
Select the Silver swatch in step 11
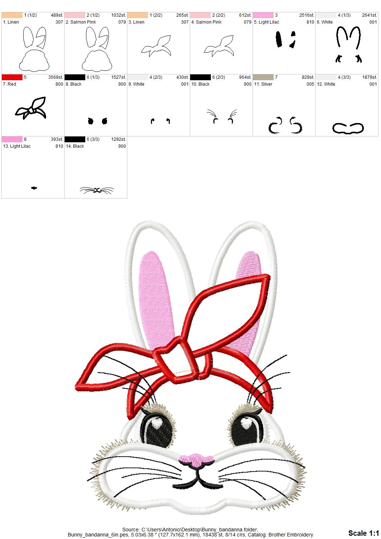pos(264,77)
